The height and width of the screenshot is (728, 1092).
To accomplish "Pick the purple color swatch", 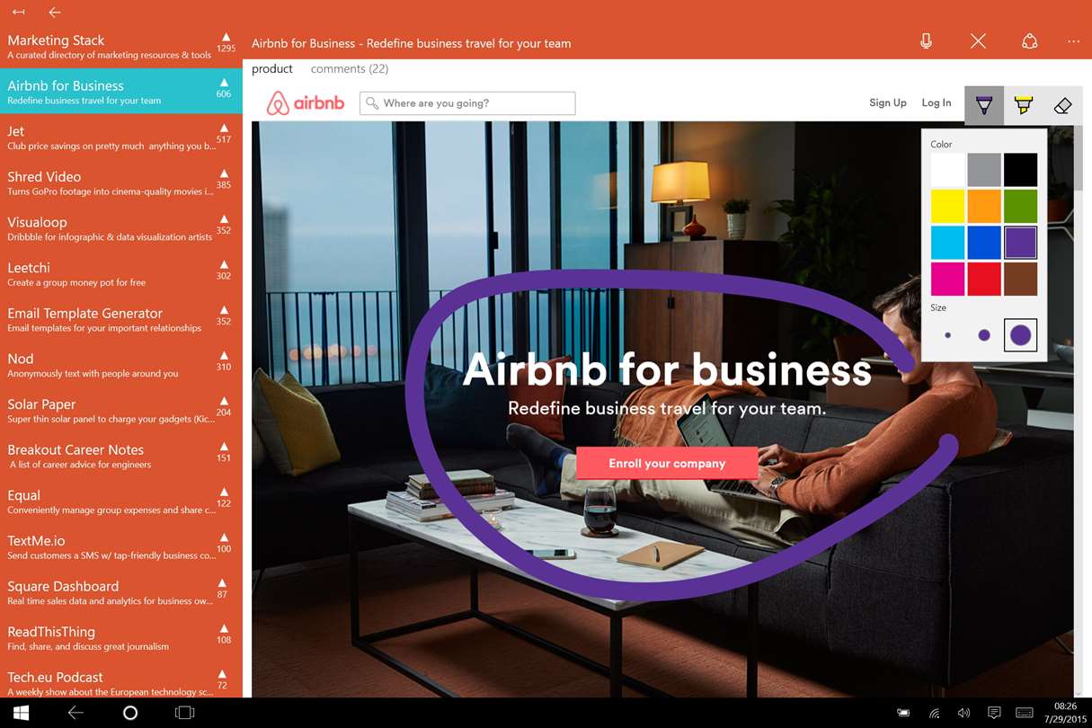I will point(1021,243).
